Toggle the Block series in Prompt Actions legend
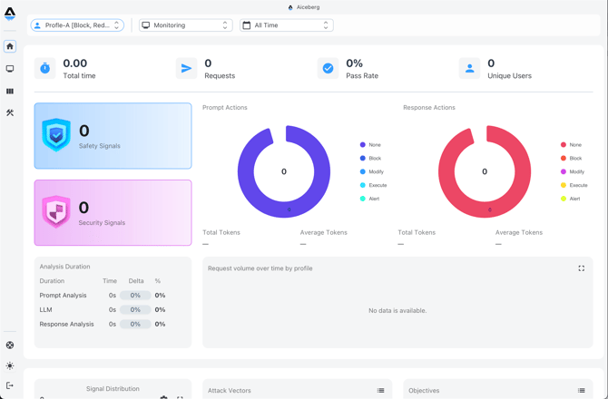 click(x=374, y=158)
